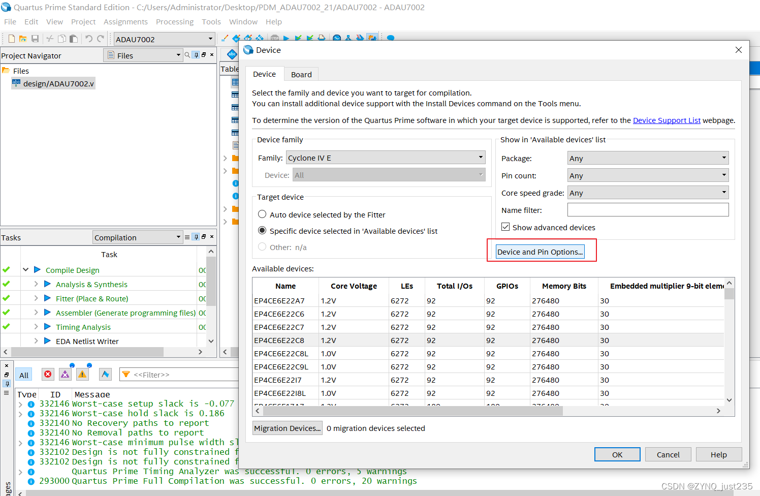The image size is (760, 496).
Task: Click the Copy toolbar icon
Action: pos(61,39)
